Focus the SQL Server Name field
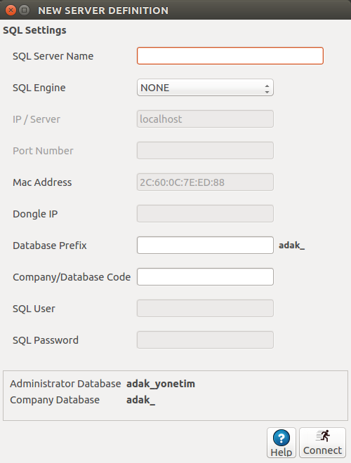The image size is (351, 463). coord(230,56)
